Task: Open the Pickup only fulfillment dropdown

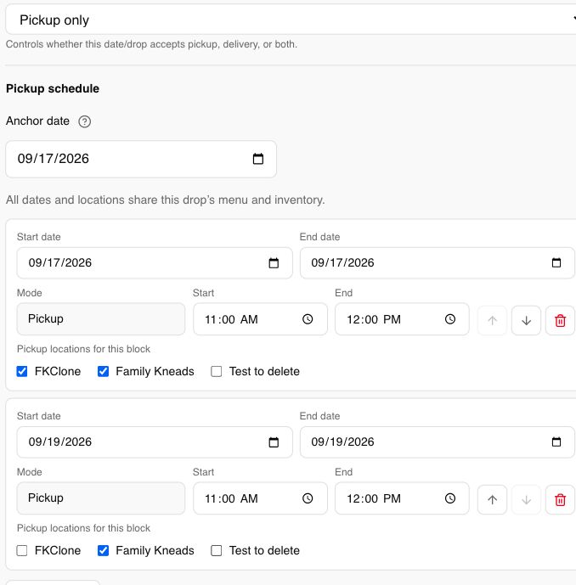Action: (291, 20)
